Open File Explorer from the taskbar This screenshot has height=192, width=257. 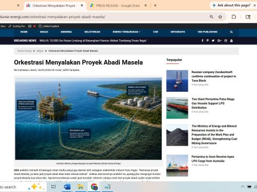tap(80, 187)
